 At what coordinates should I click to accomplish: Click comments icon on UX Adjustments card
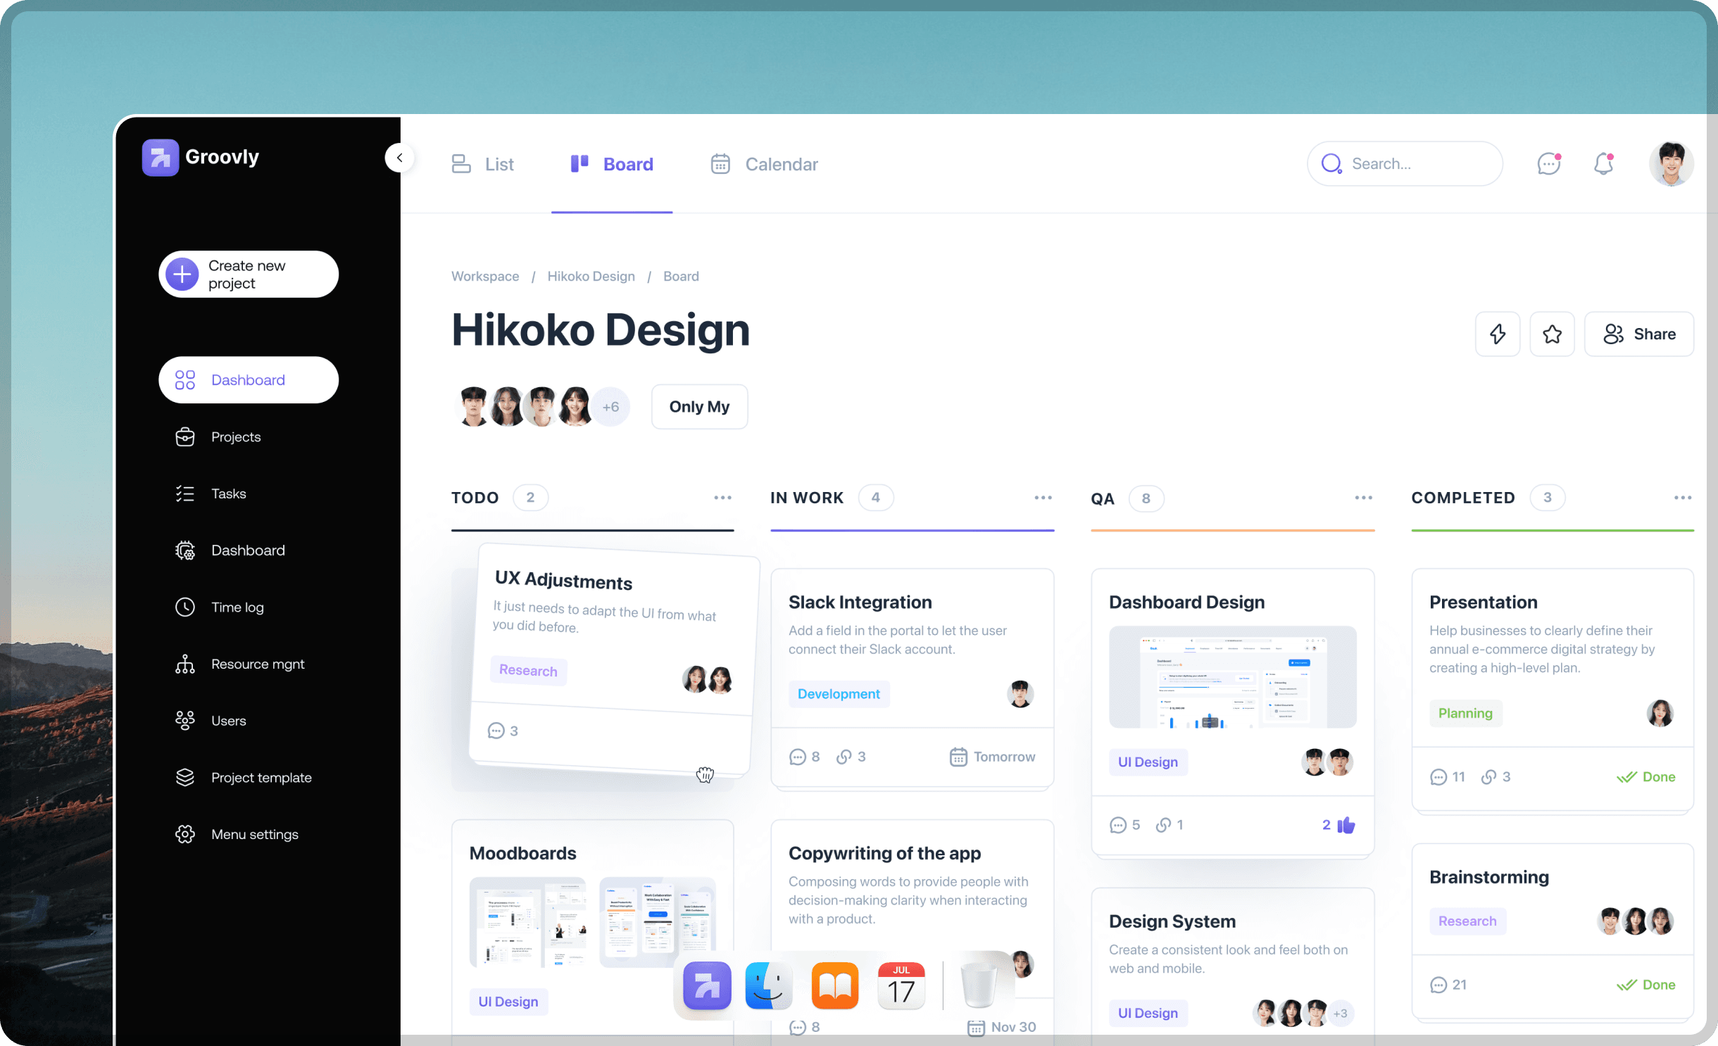click(x=496, y=731)
